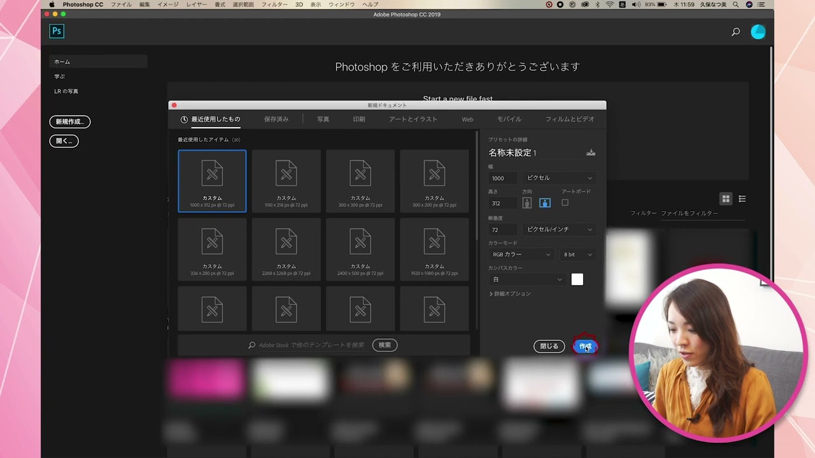
Task: Open モバイル preset tab
Action: tap(509, 120)
